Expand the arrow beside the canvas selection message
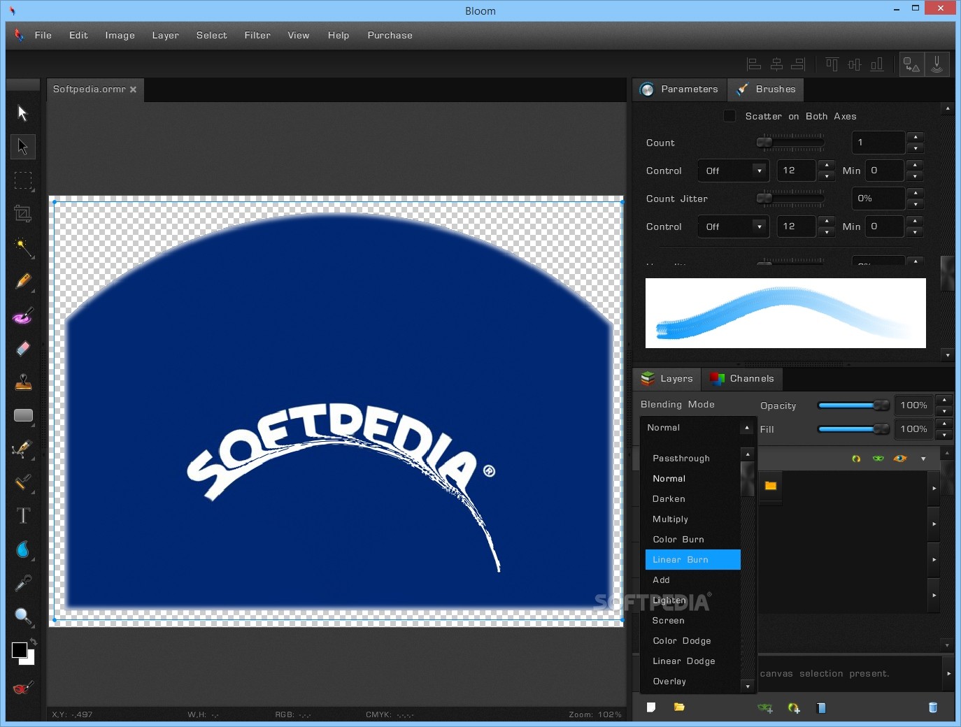This screenshot has height=727, width=961. point(948,673)
